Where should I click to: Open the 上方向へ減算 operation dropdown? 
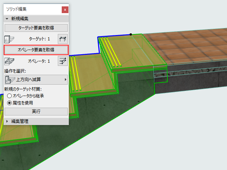(x=36, y=80)
